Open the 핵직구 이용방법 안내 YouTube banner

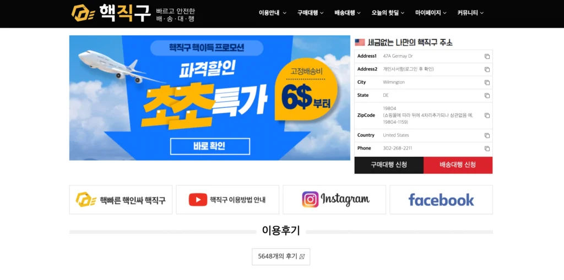pos(227,200)
